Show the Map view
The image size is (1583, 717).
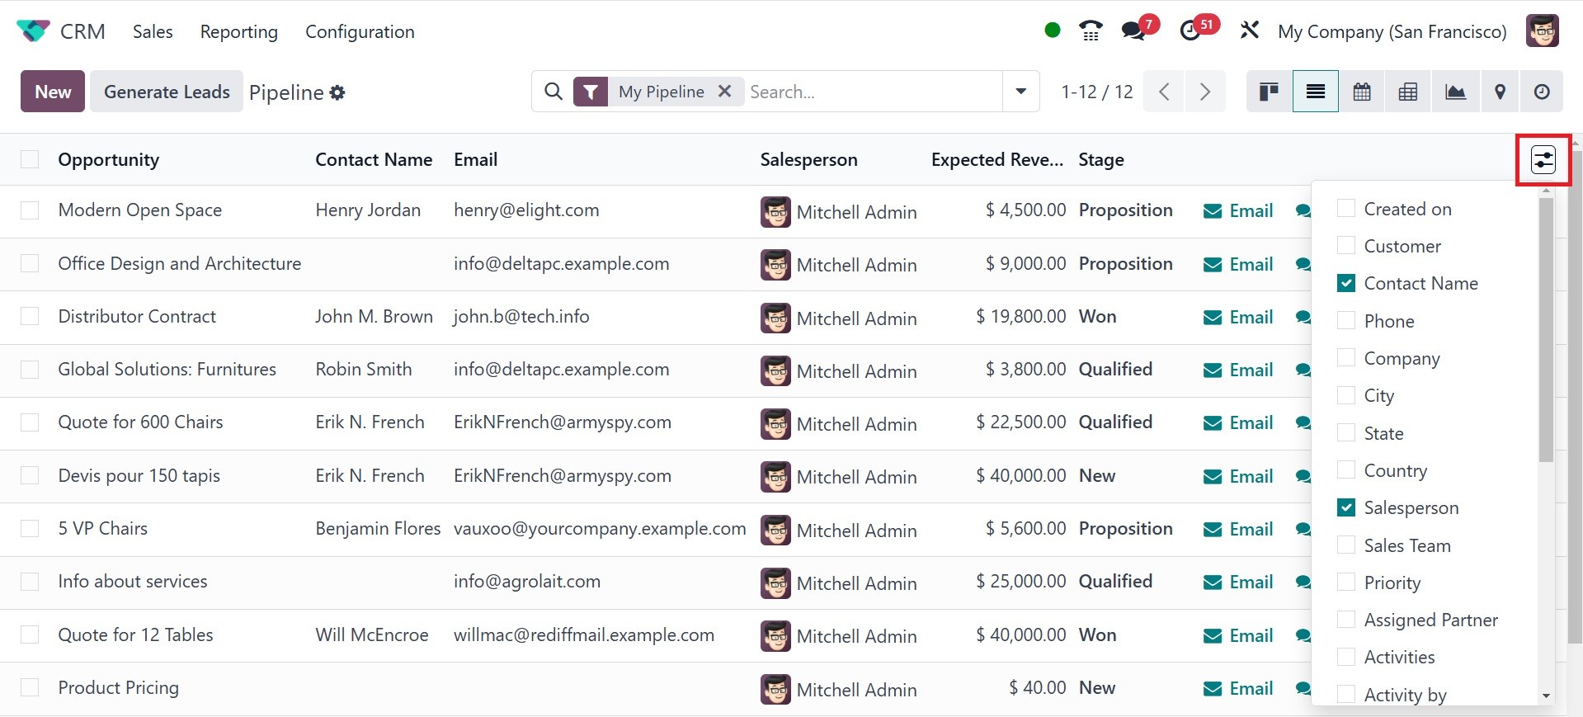click(x=1501, y=92)
